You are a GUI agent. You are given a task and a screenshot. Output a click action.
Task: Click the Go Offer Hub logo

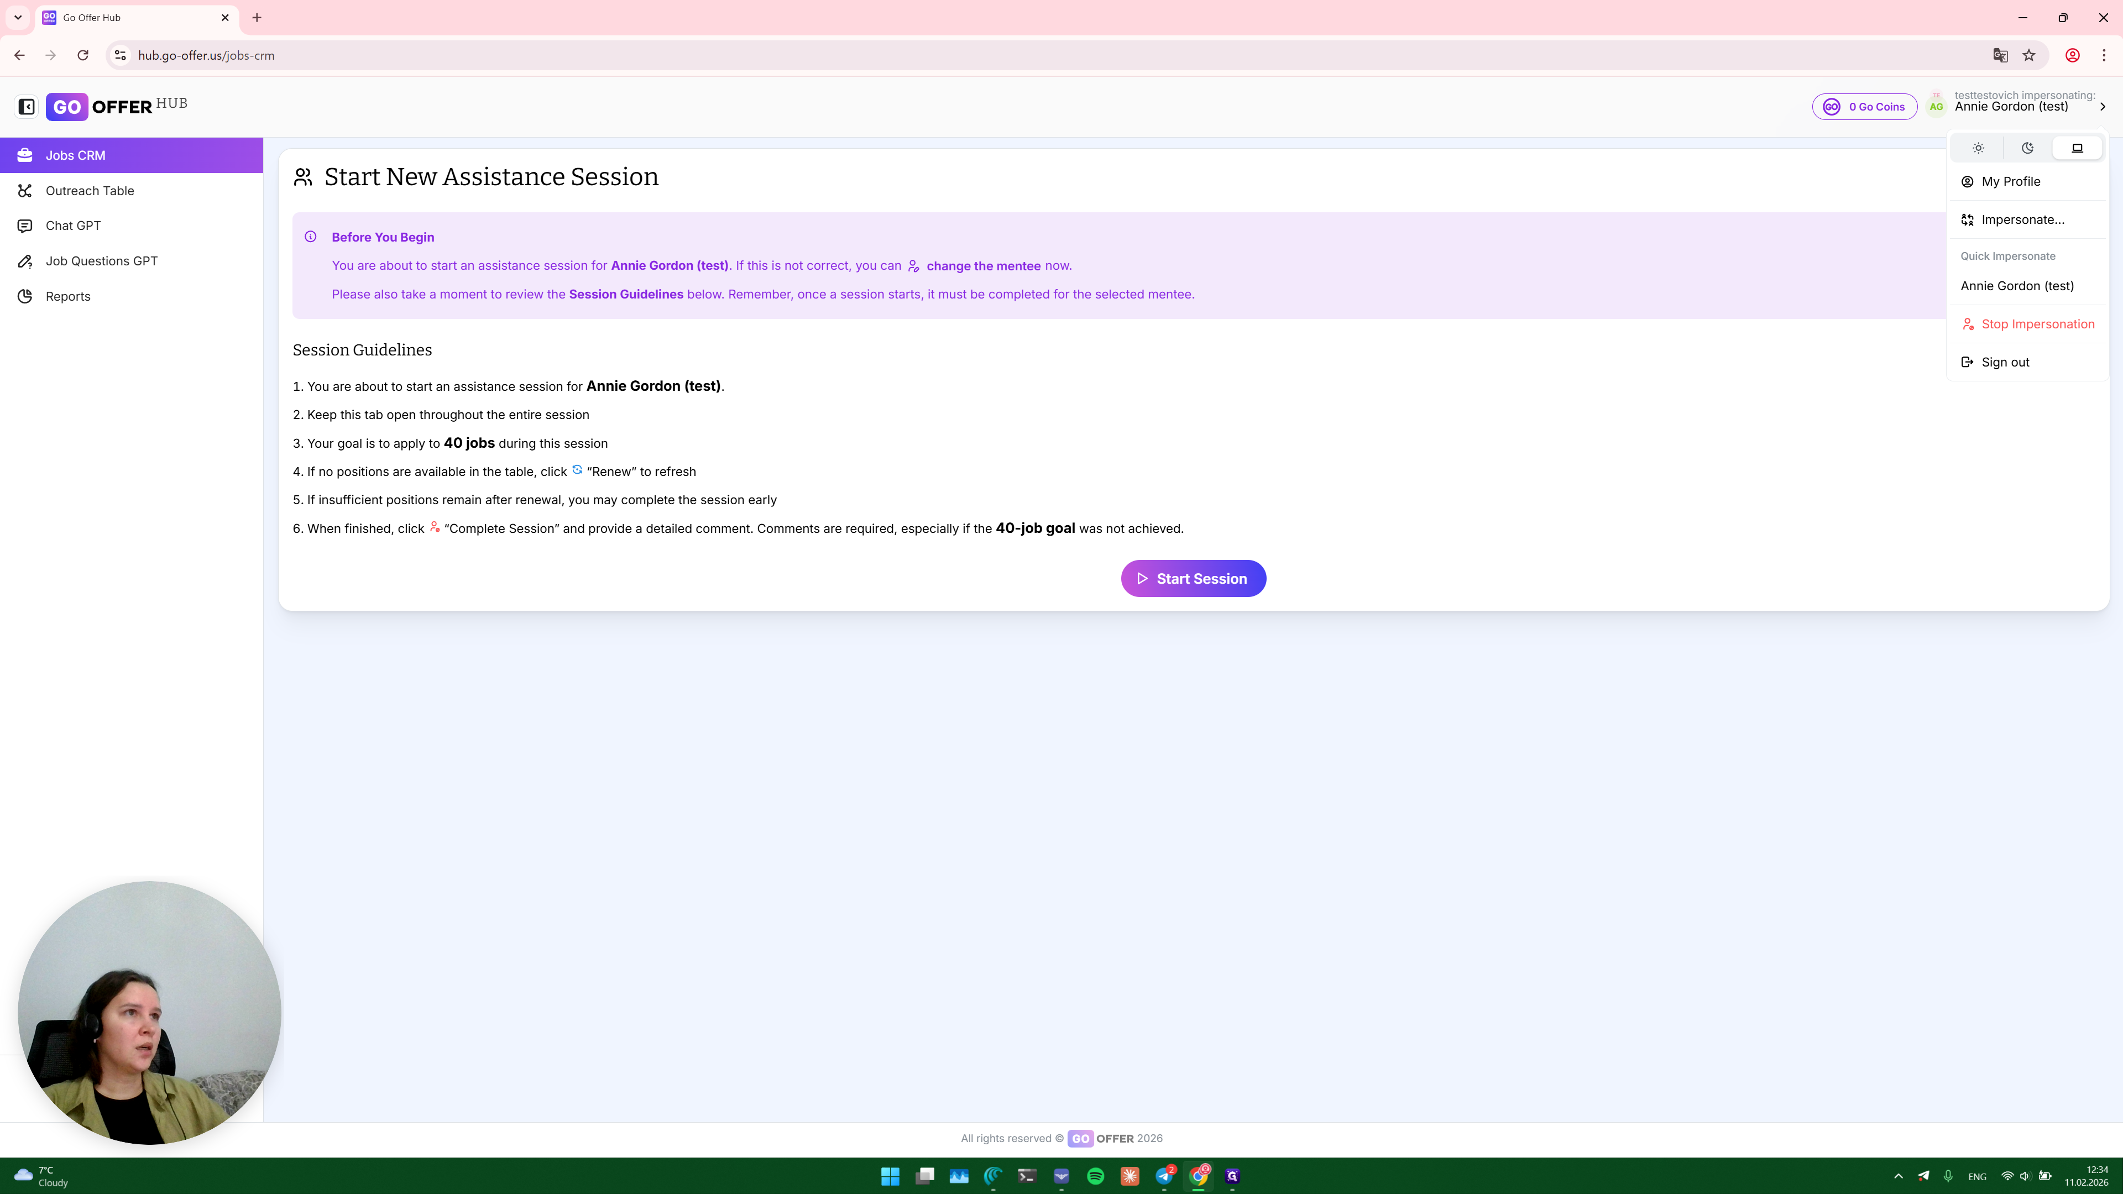pyautogui.click(x=116, y=106)
